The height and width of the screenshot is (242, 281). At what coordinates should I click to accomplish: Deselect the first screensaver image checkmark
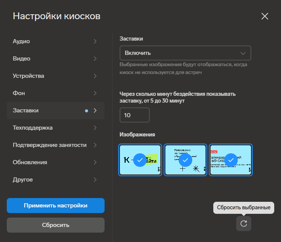point(140,160)
